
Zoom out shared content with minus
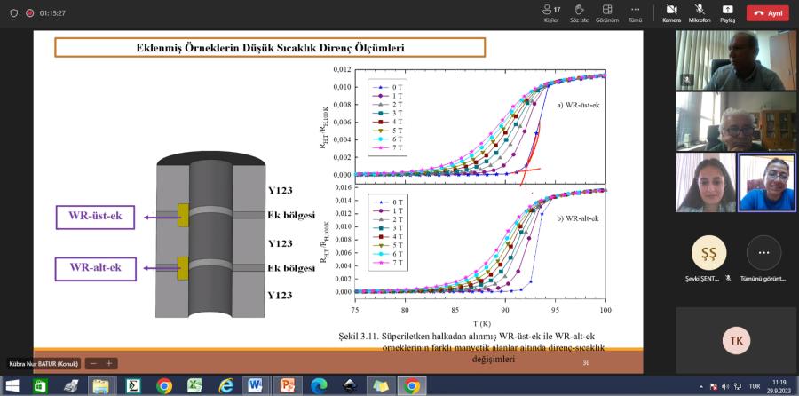click(x=93, y=363)
